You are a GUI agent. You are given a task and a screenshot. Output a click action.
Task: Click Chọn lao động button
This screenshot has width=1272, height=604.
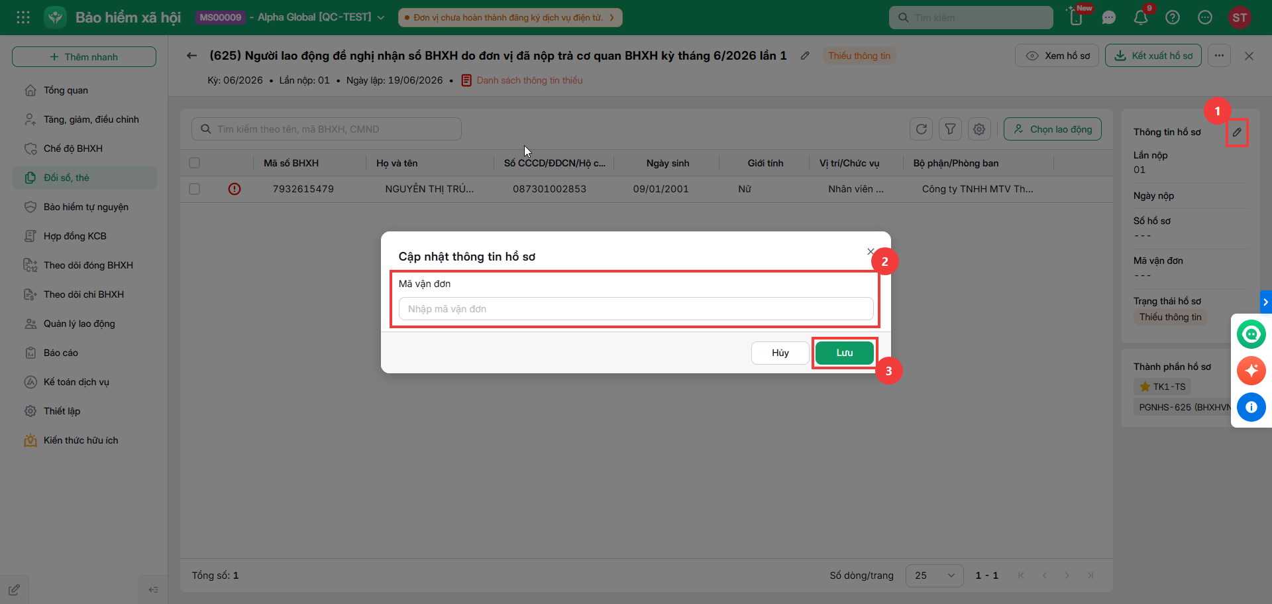tap(1053, 129)
